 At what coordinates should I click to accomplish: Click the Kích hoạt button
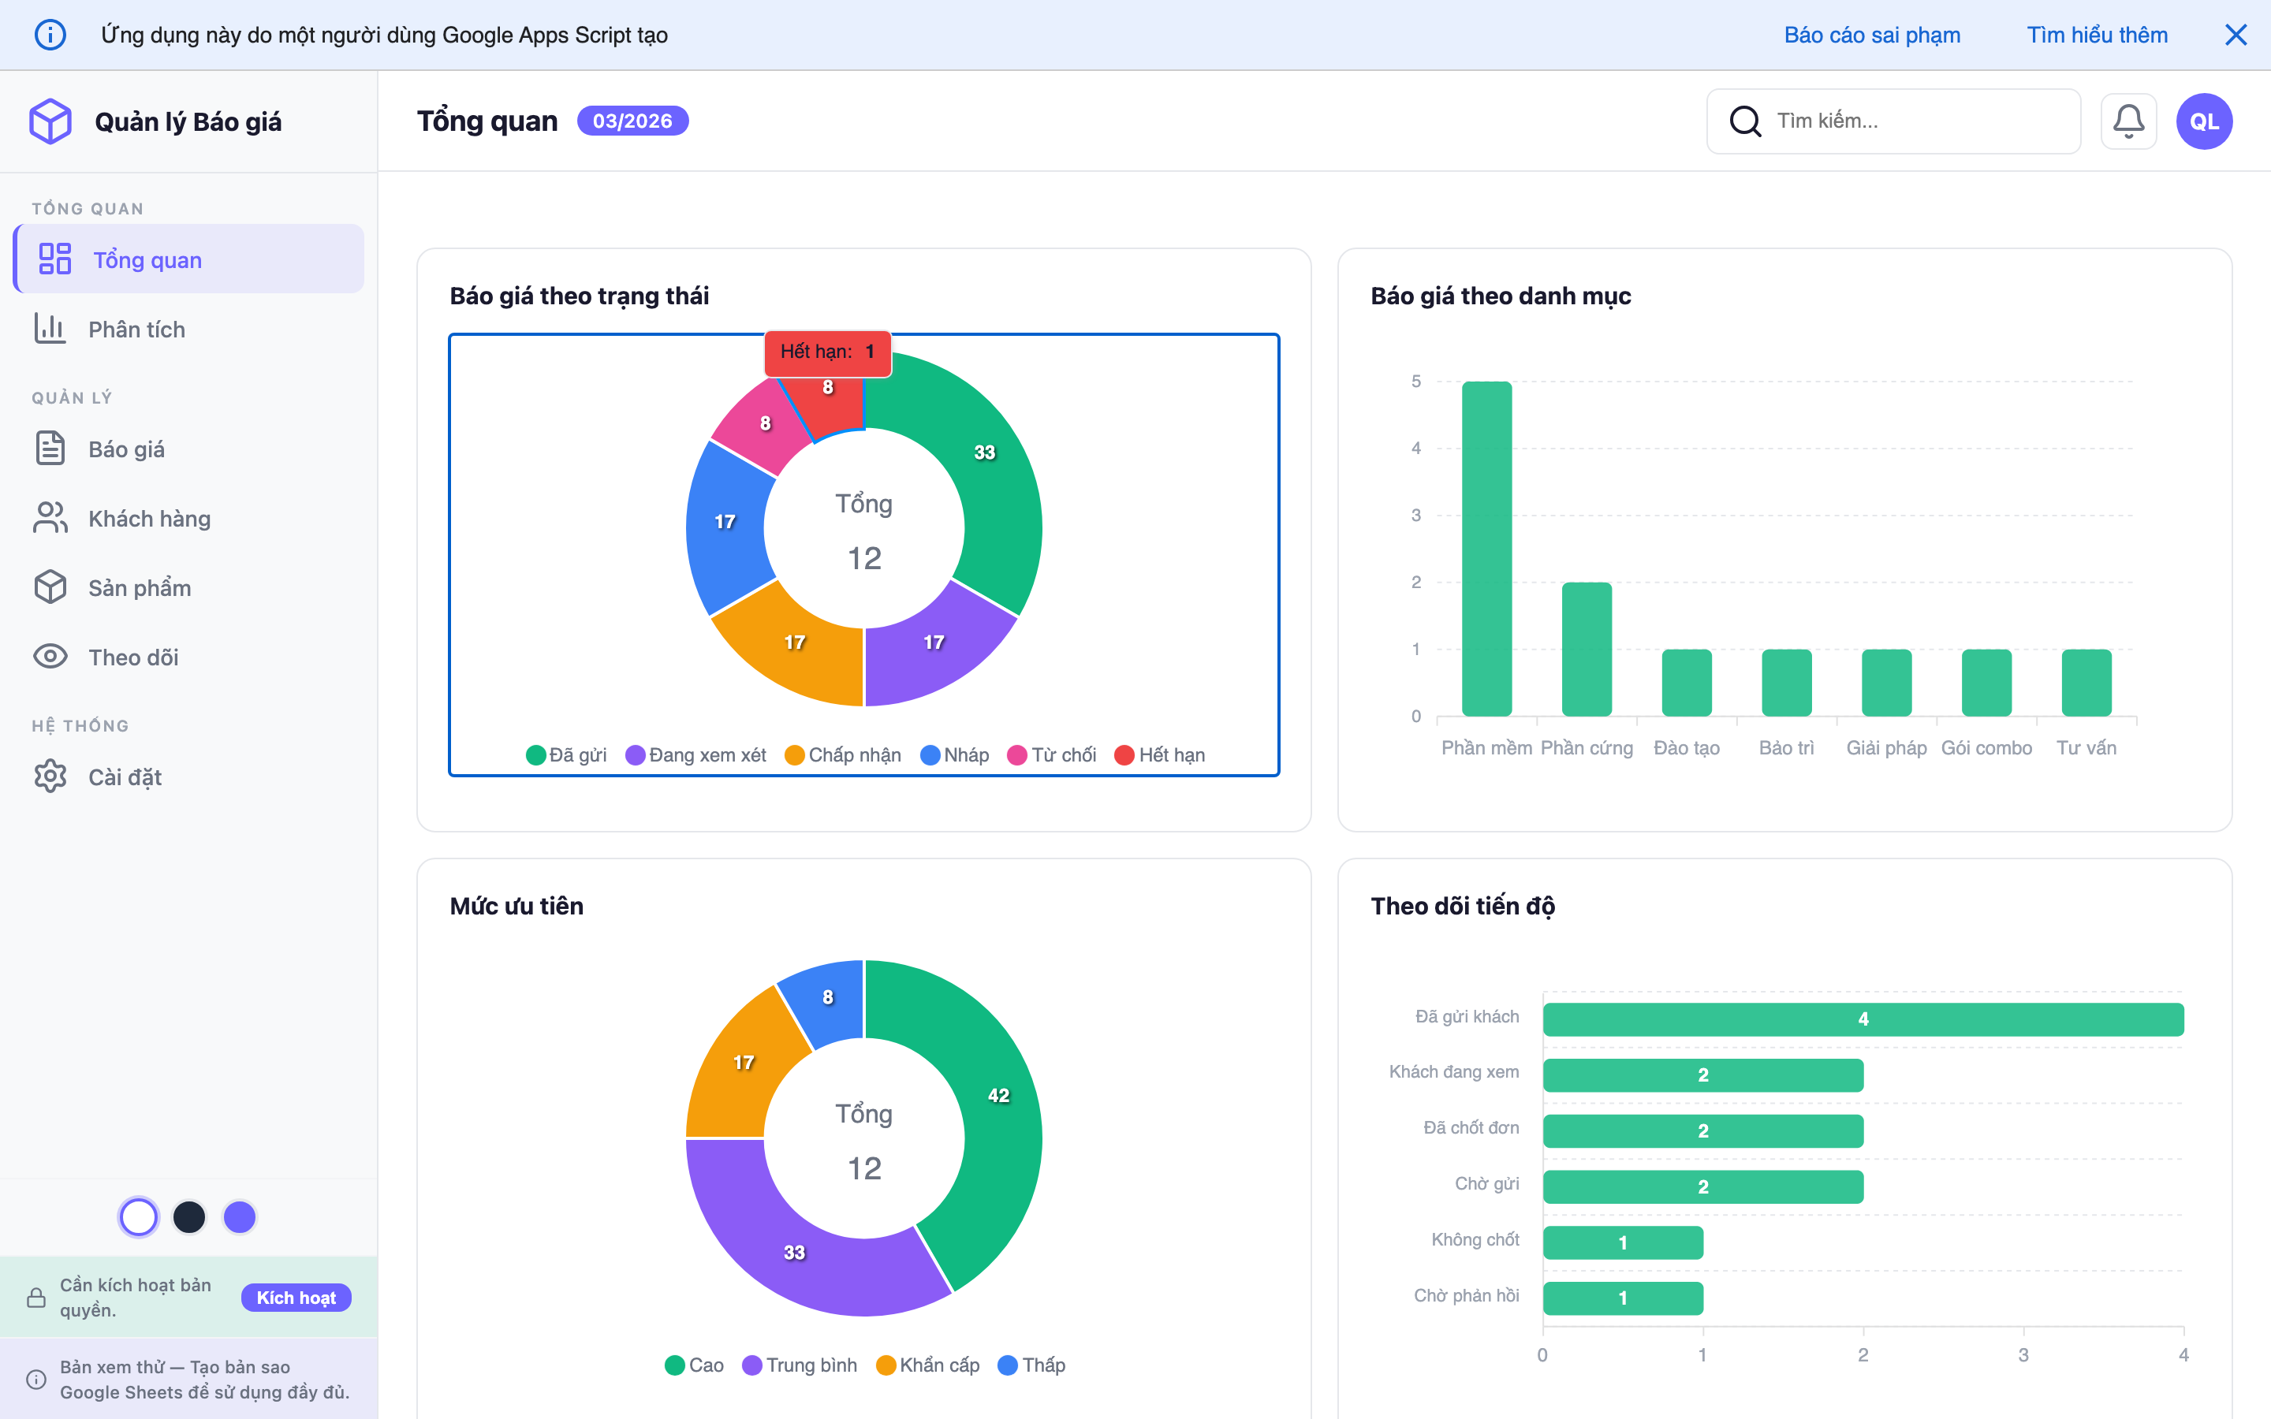[x=296, y=1298]
